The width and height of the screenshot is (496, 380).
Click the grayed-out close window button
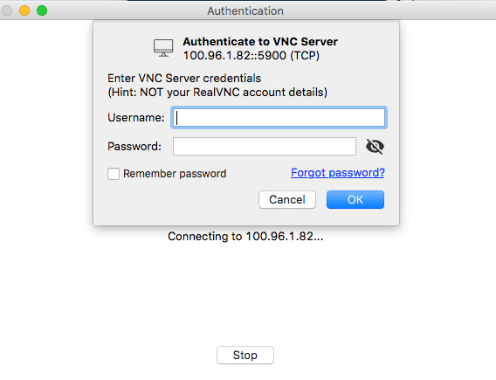tap(7, 10)
